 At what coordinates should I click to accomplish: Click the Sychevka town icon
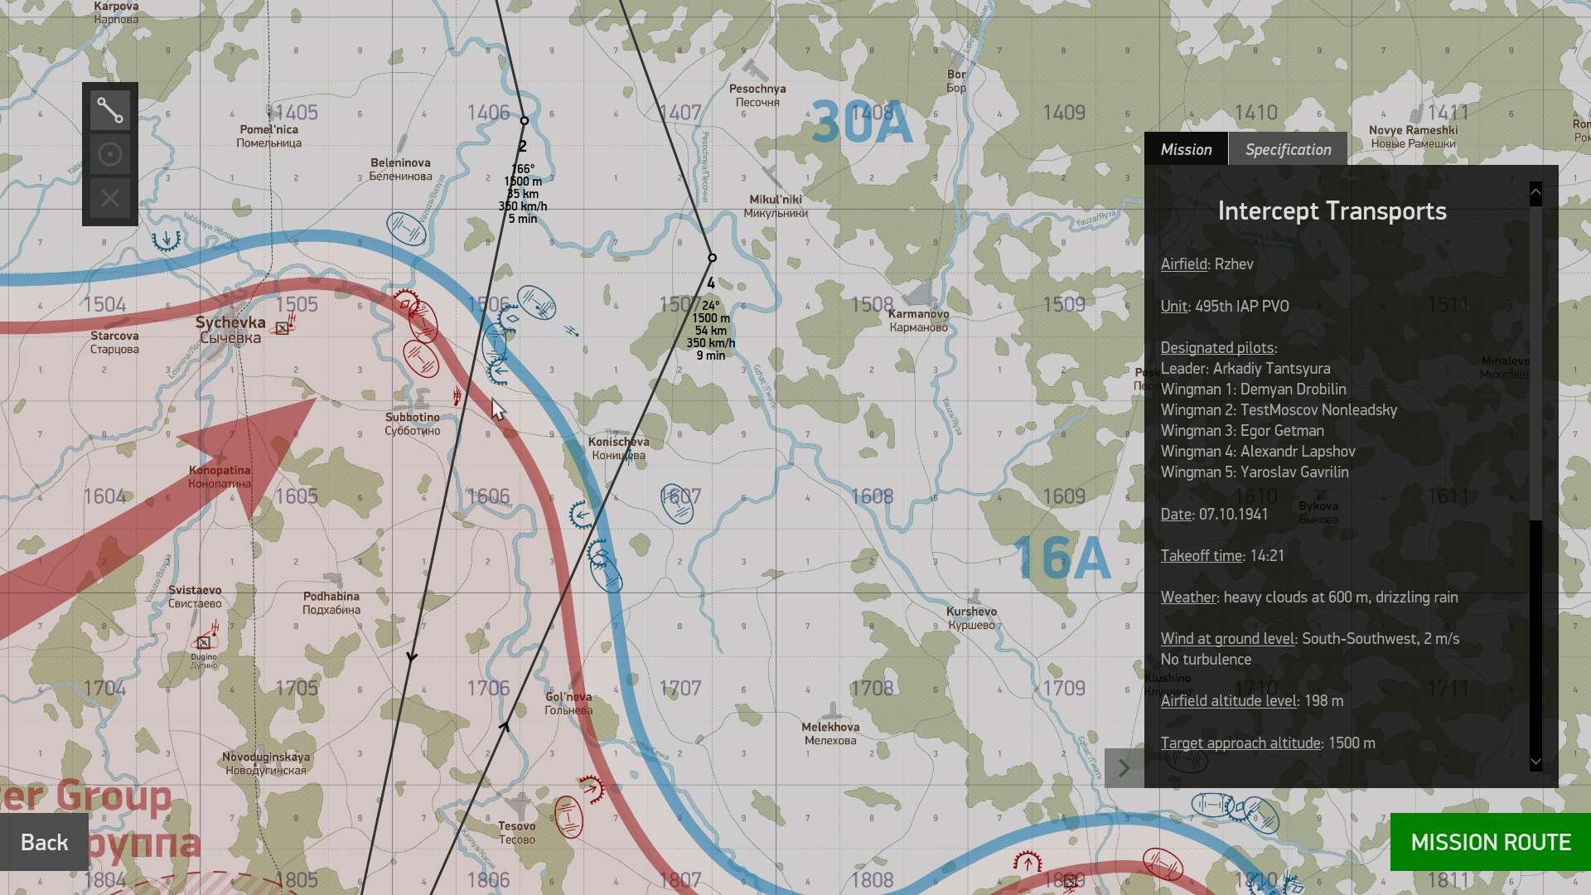click(x=283, y=328)
